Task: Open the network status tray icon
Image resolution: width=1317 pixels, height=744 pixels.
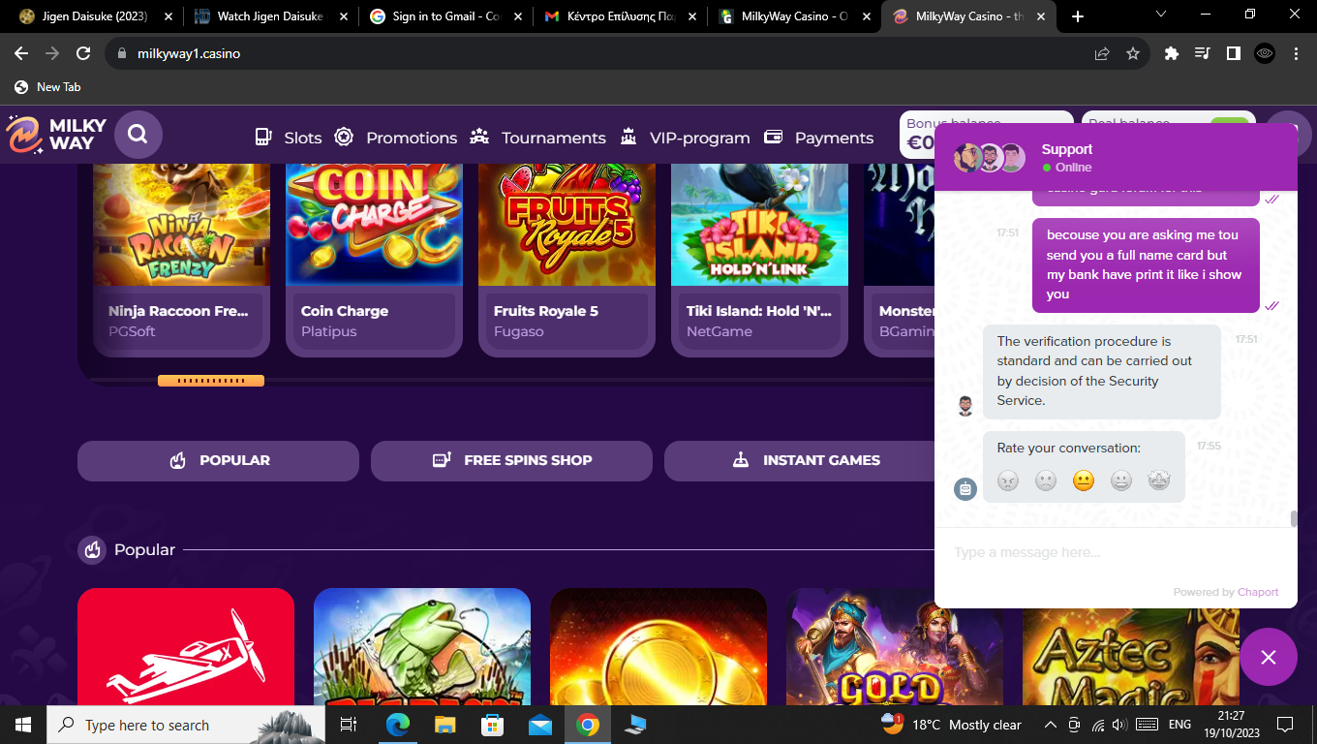Action: pos(1097,725)
